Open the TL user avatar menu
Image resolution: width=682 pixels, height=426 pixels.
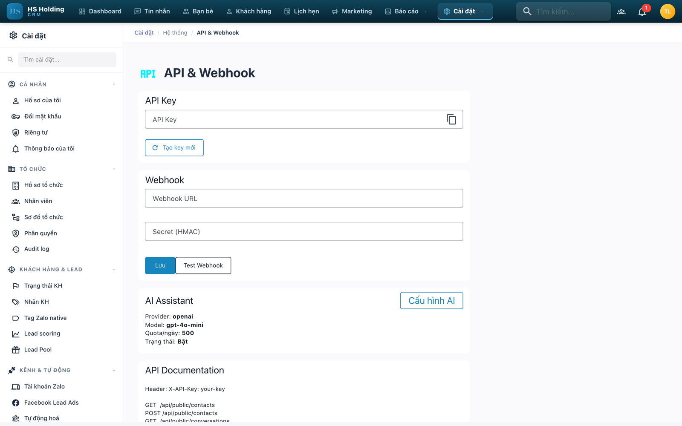[667, 12]
